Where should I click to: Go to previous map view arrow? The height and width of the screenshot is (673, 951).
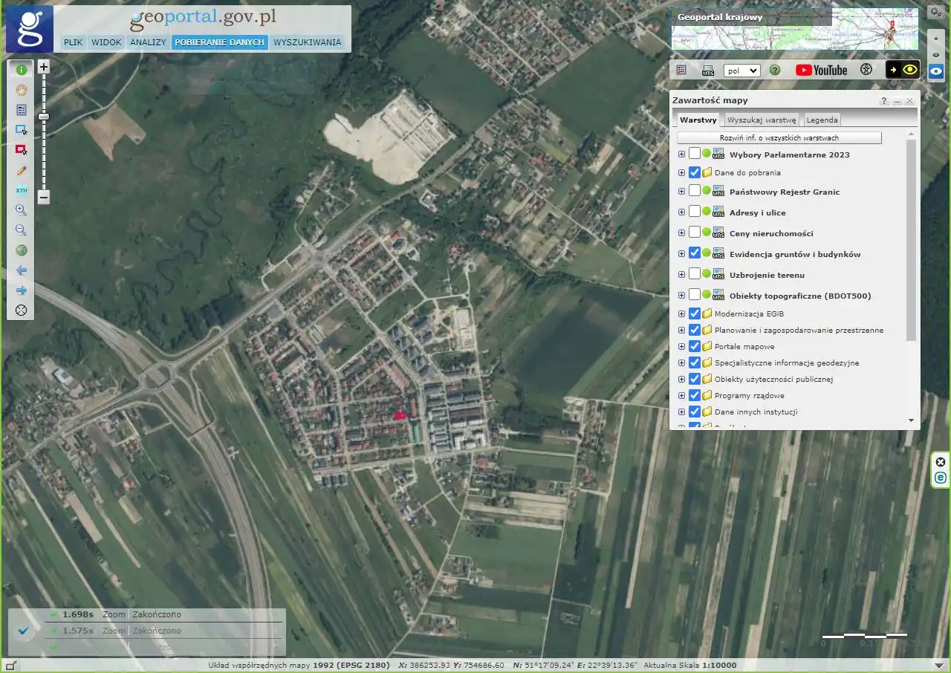pyautogui.click(x=22, y=270)
